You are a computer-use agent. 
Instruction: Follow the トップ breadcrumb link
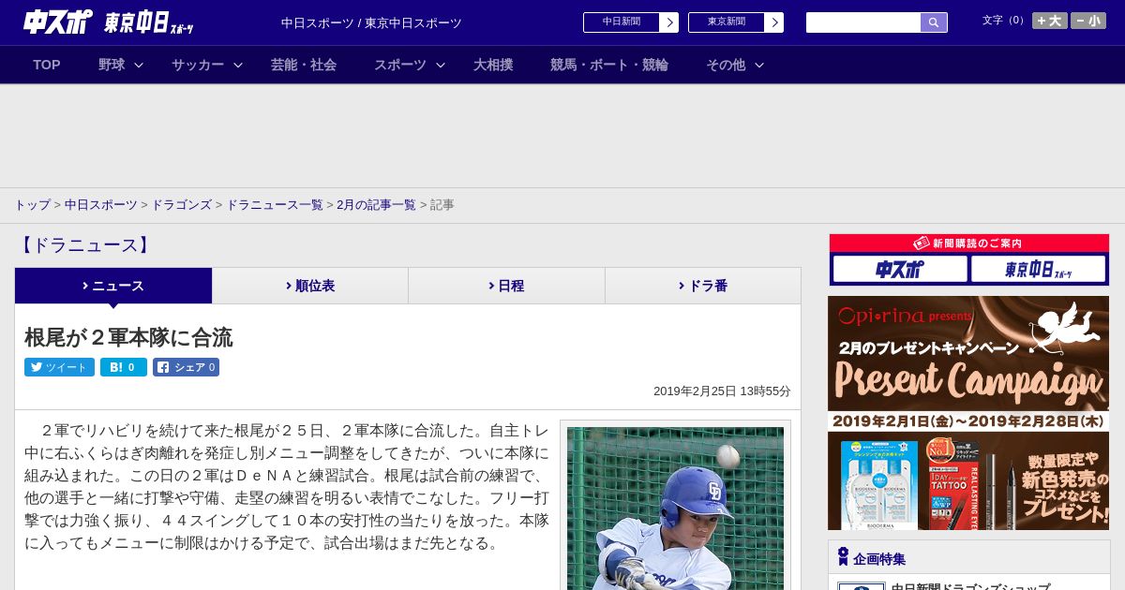33,204
